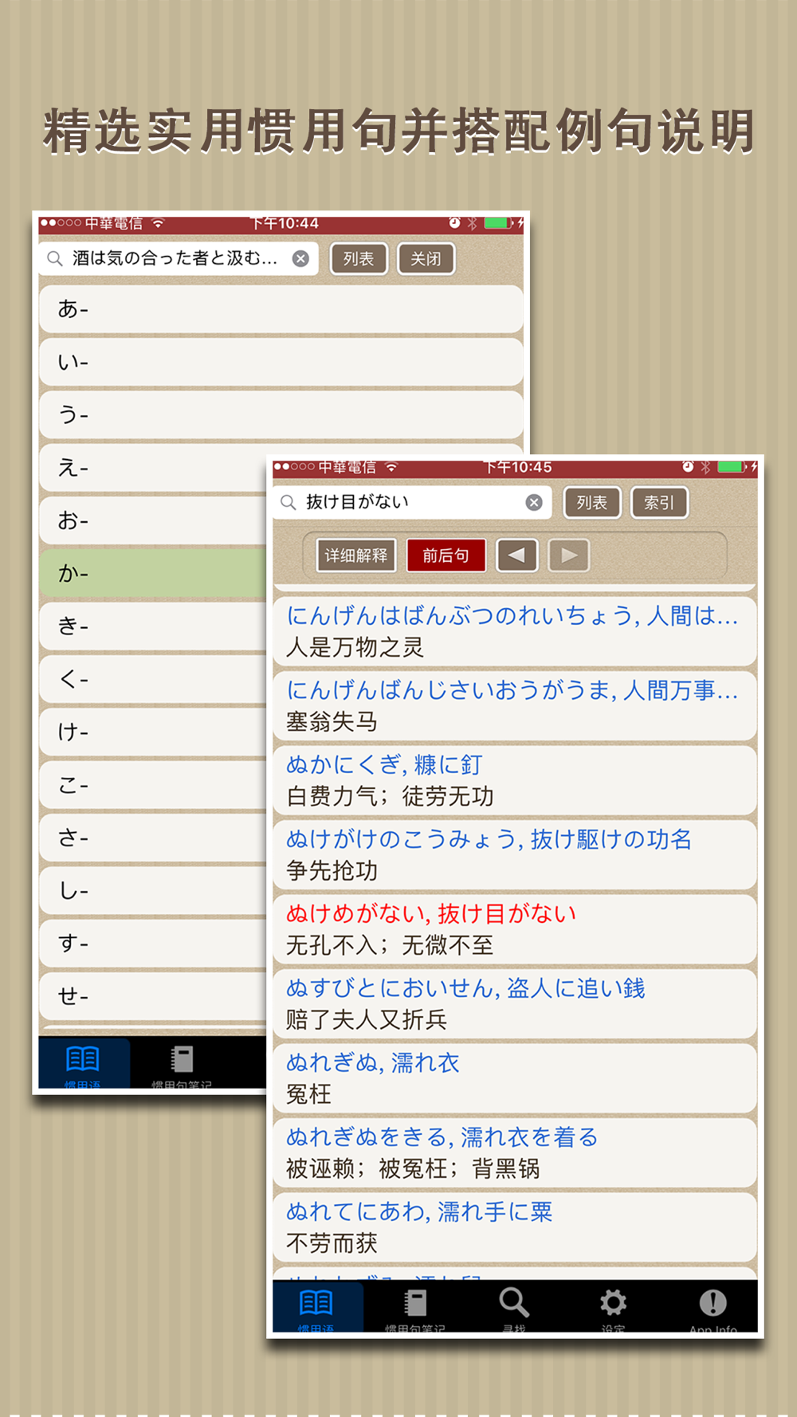The image size is (797, 1417).
Task: Select the す- index row
Action: (153, 944)
